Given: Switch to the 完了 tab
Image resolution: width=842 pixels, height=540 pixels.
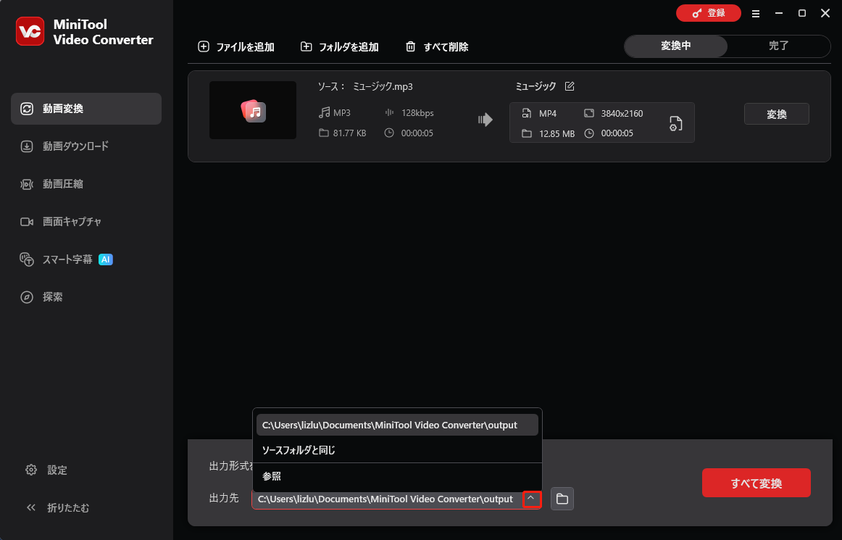Looking at the screenshot, I should coord(779,46).
